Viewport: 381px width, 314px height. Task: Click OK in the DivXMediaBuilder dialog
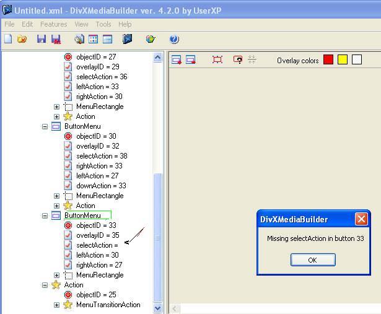pos(313,260)
